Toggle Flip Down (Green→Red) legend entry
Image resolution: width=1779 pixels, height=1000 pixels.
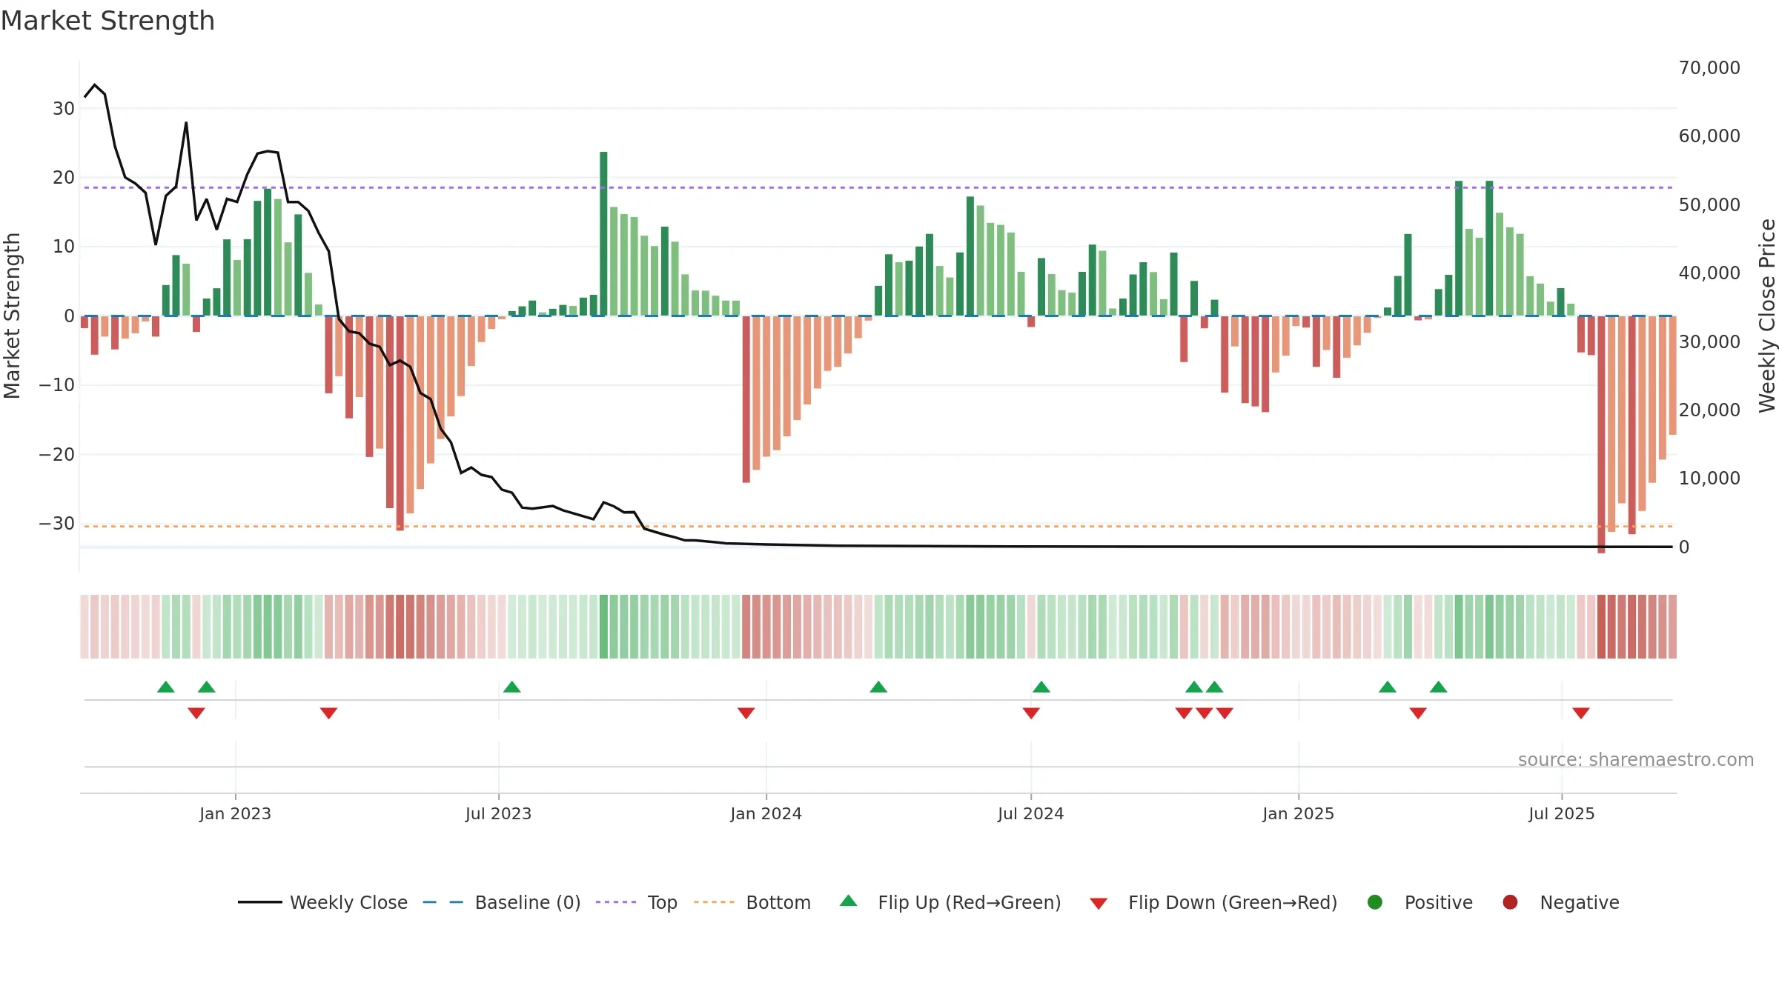[x=1213, y=902]
